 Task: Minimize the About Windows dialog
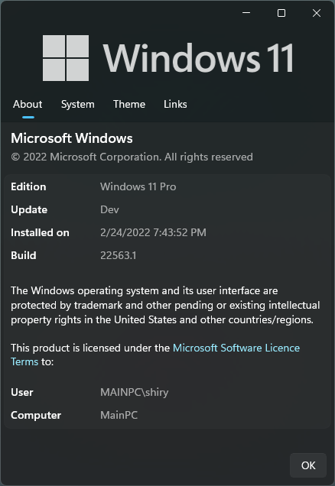246,13
